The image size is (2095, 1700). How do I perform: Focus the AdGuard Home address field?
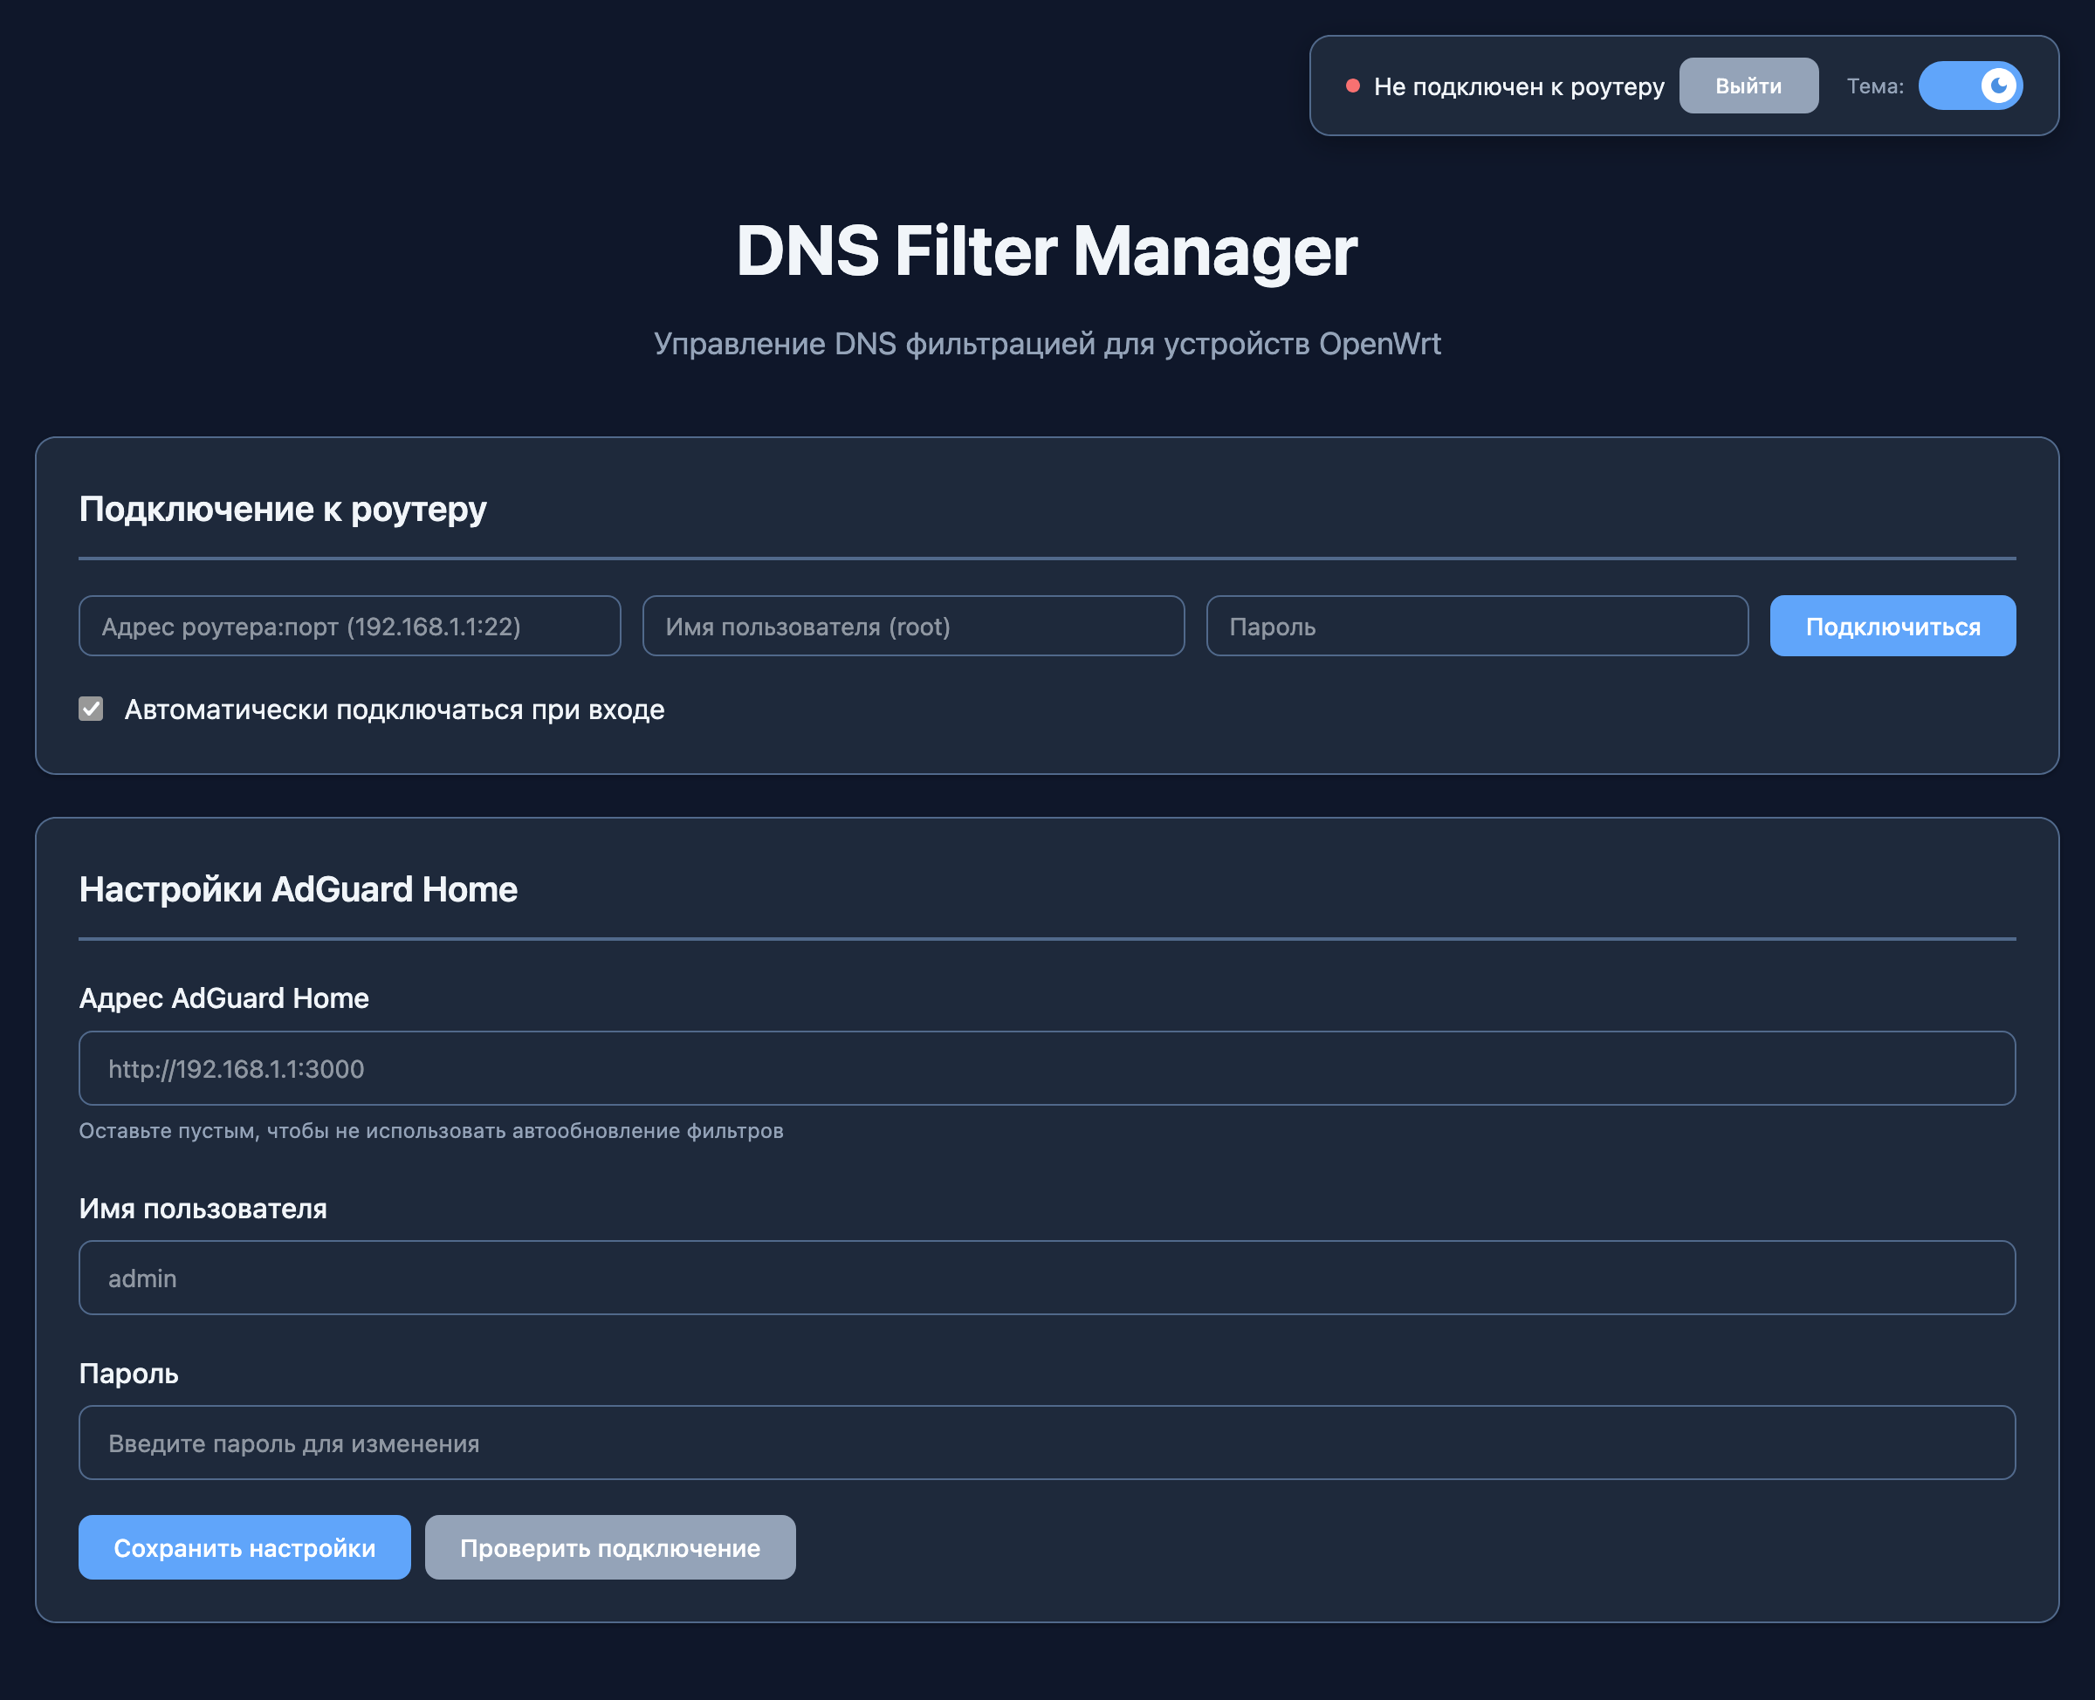pyautogui.click(x=1046, y=1068)
